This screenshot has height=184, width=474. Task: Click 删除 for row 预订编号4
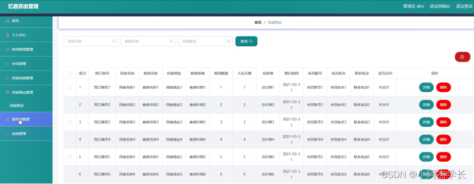click(443, 140)
